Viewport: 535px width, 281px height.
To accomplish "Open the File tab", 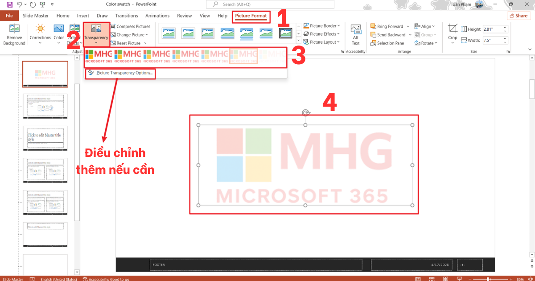I will 9,16.
